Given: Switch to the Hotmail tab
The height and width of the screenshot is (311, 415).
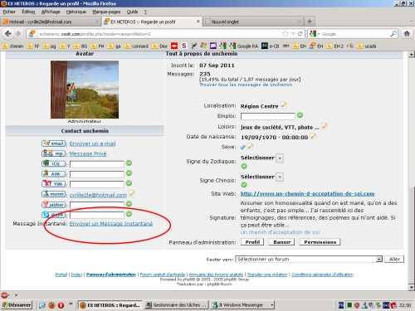Looking at the screenshot, I should coord(51,22).
